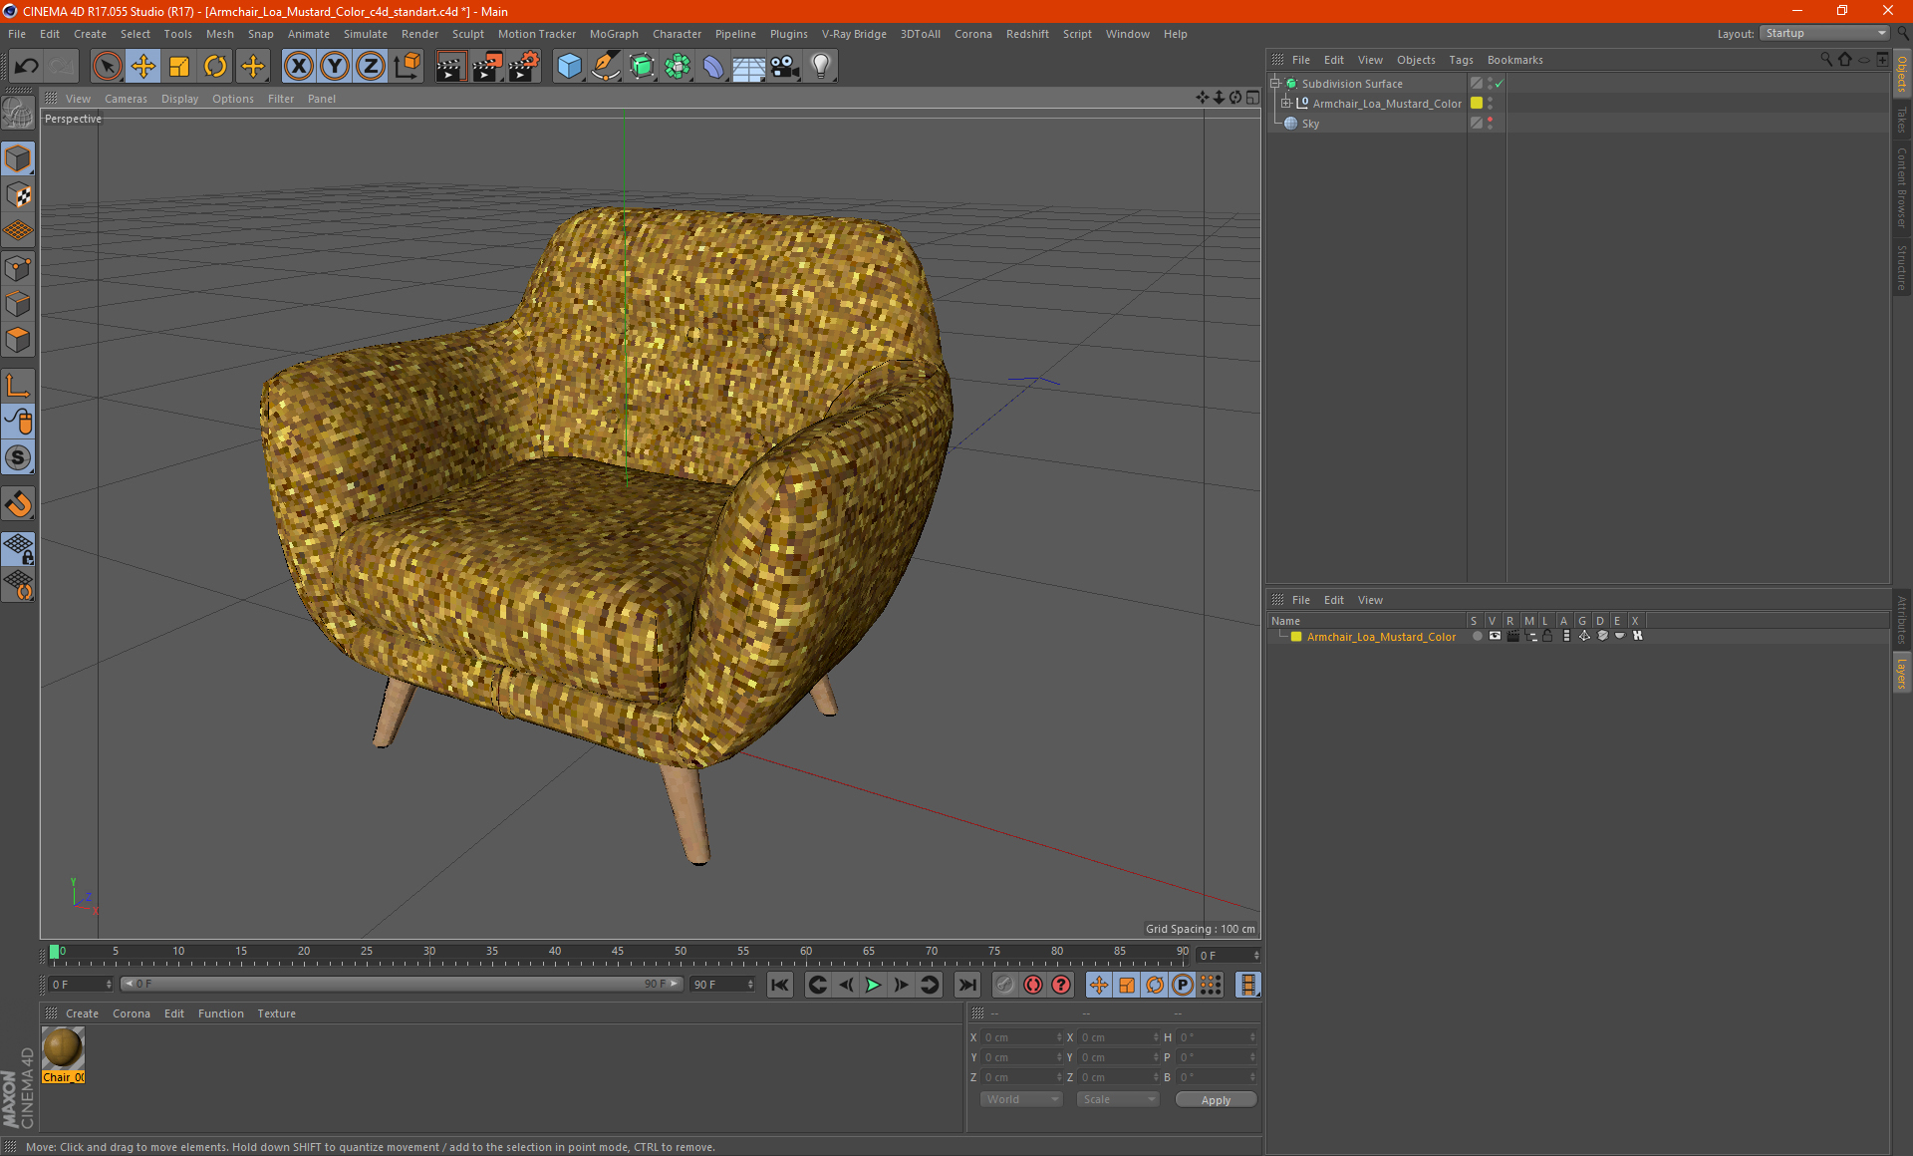
Task: Toggle Autokeying button
Action: 1033,986
